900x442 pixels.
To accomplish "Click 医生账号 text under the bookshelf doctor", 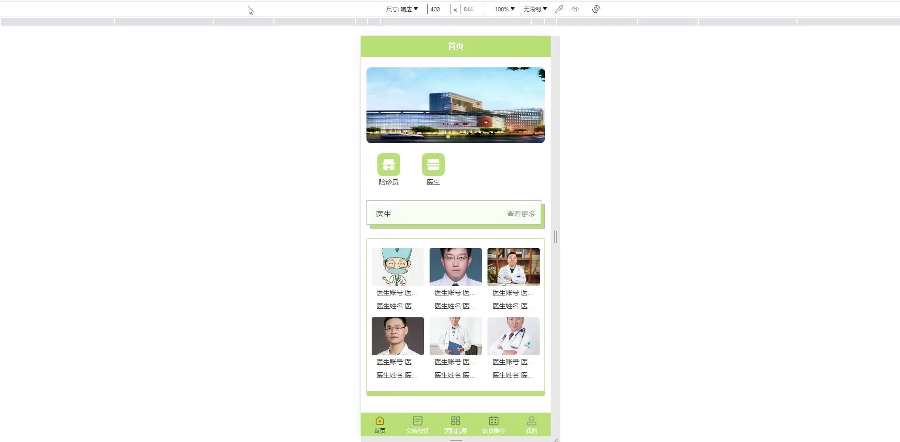I will click(513, 293).
